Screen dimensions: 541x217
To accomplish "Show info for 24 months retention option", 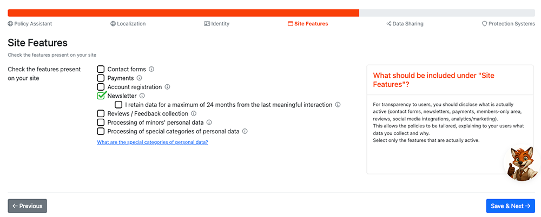I will [338, 105].
